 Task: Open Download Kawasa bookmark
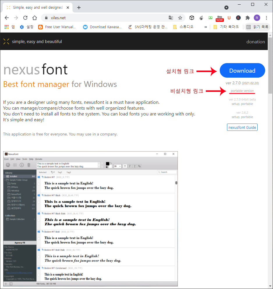(x=102, y=27)
